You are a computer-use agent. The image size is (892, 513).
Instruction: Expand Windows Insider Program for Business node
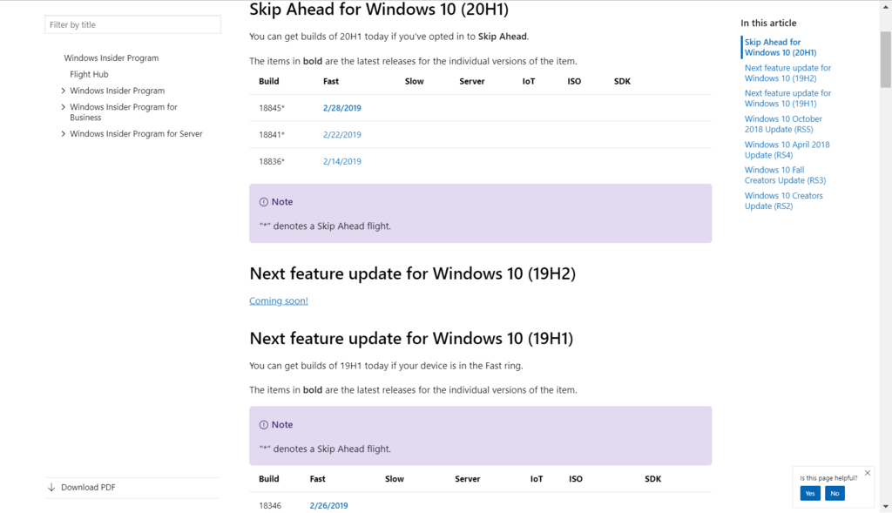coord(64,107)
